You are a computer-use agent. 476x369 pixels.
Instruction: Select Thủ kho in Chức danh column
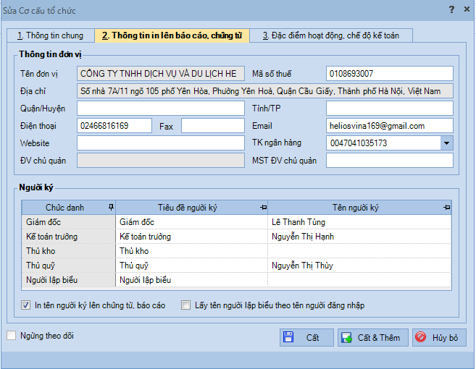pos(69,251)
